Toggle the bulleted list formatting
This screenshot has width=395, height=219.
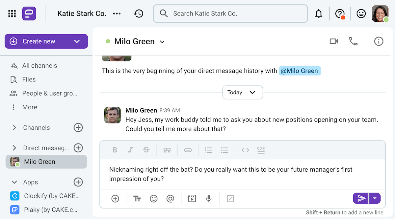pos(224,150)
